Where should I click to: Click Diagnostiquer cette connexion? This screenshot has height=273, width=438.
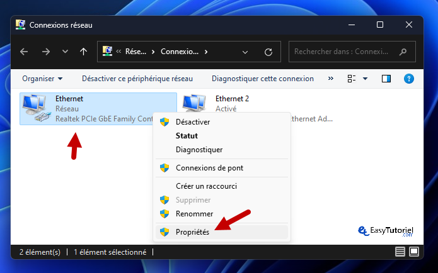pyautogui.click(x=263, y=79)
